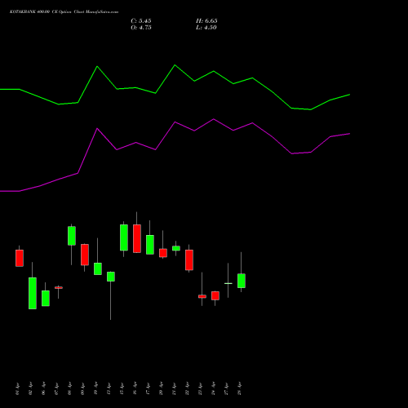Click the 01 Apr date label
Screen dimensions: 408x408
coord(18,389)
